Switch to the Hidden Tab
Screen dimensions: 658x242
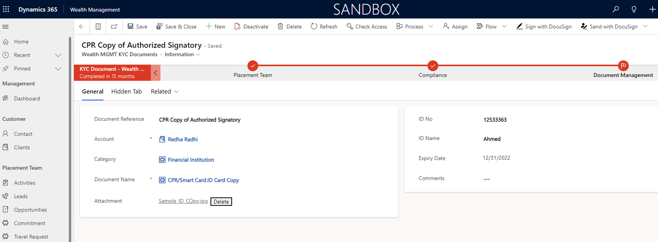tap(126, 91)
